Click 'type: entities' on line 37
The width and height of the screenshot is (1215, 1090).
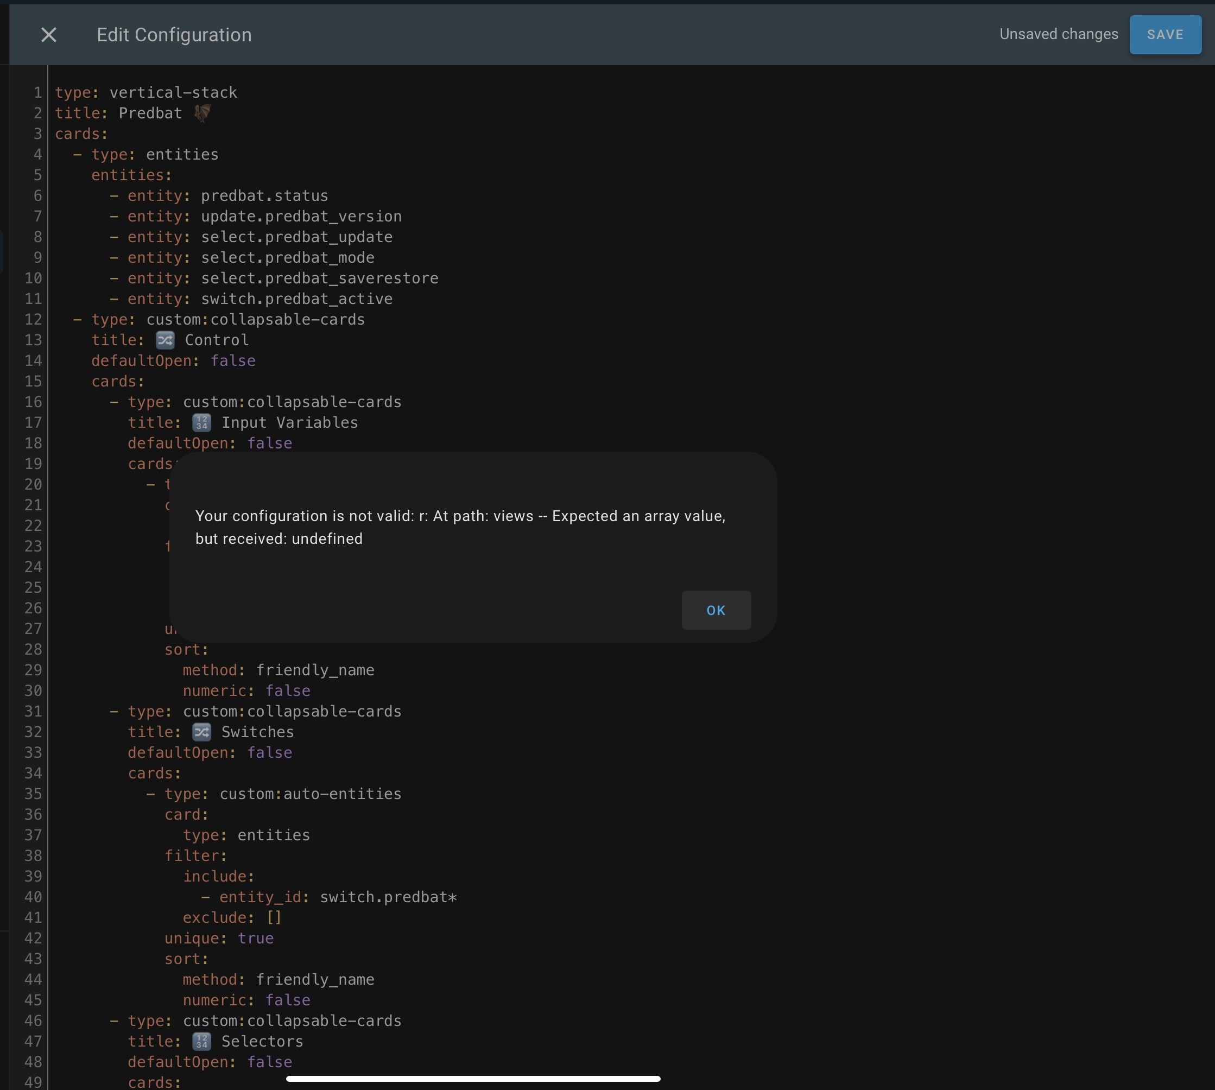tap(246, 835)
